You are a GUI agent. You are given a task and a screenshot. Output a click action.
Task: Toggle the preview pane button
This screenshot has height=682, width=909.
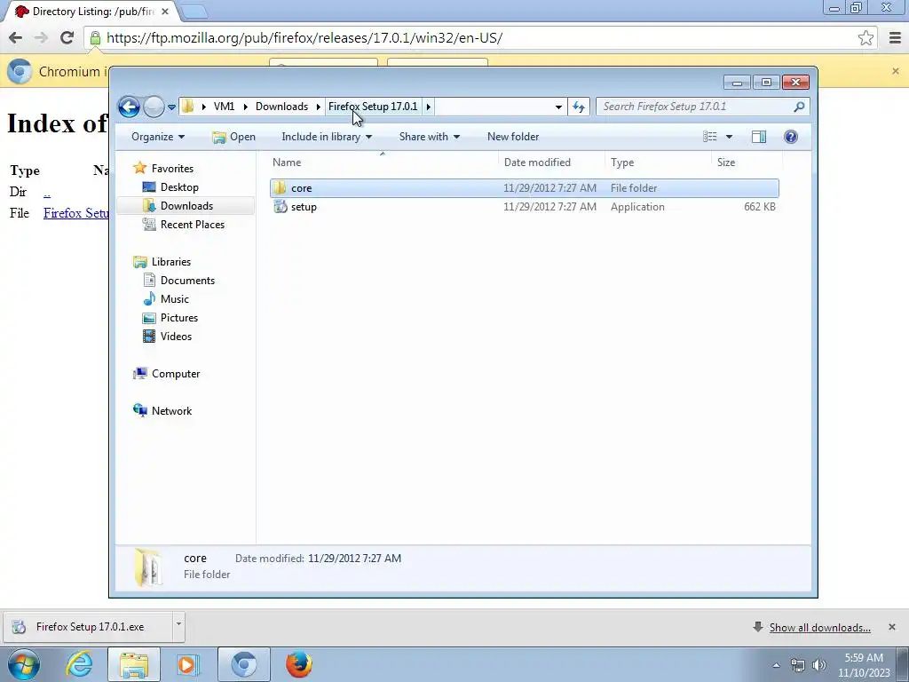(x=759, y=137)
